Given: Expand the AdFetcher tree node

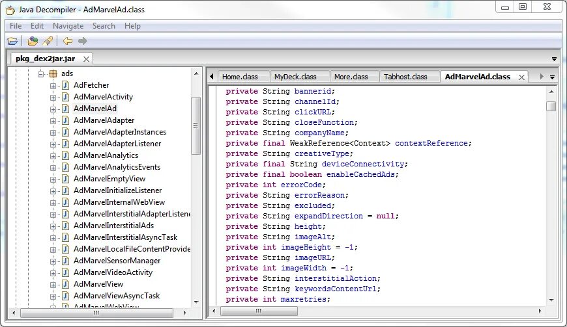Looking at the screenshot, I should point(53,86).
